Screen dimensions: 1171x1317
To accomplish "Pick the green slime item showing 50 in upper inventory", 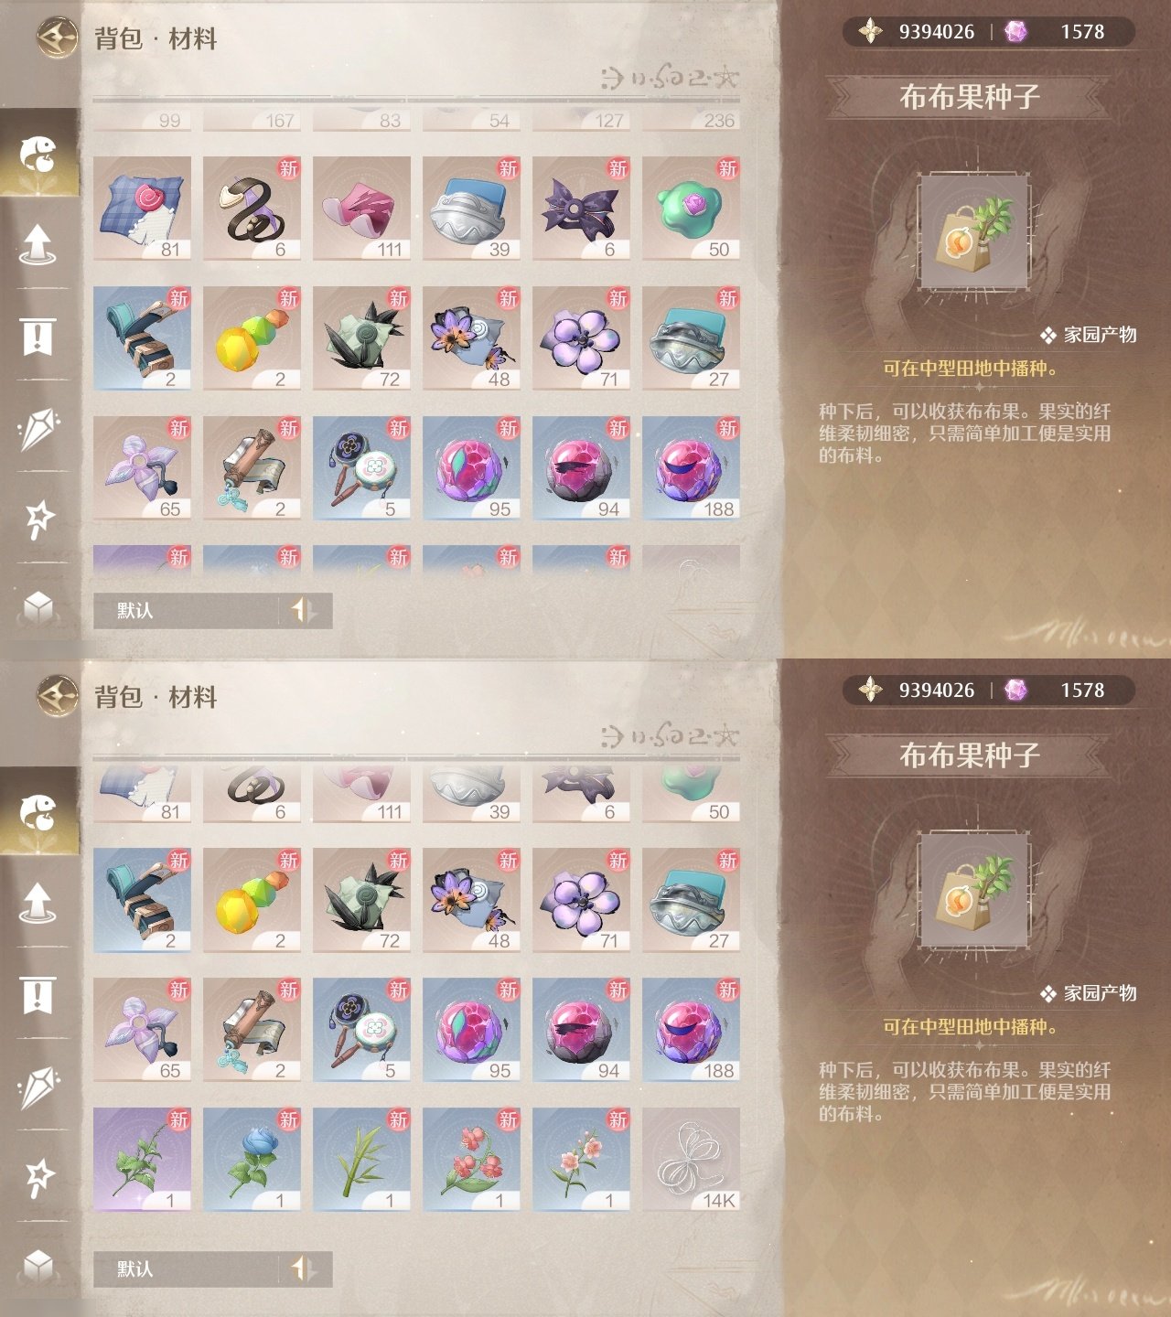I will [691, 209].
